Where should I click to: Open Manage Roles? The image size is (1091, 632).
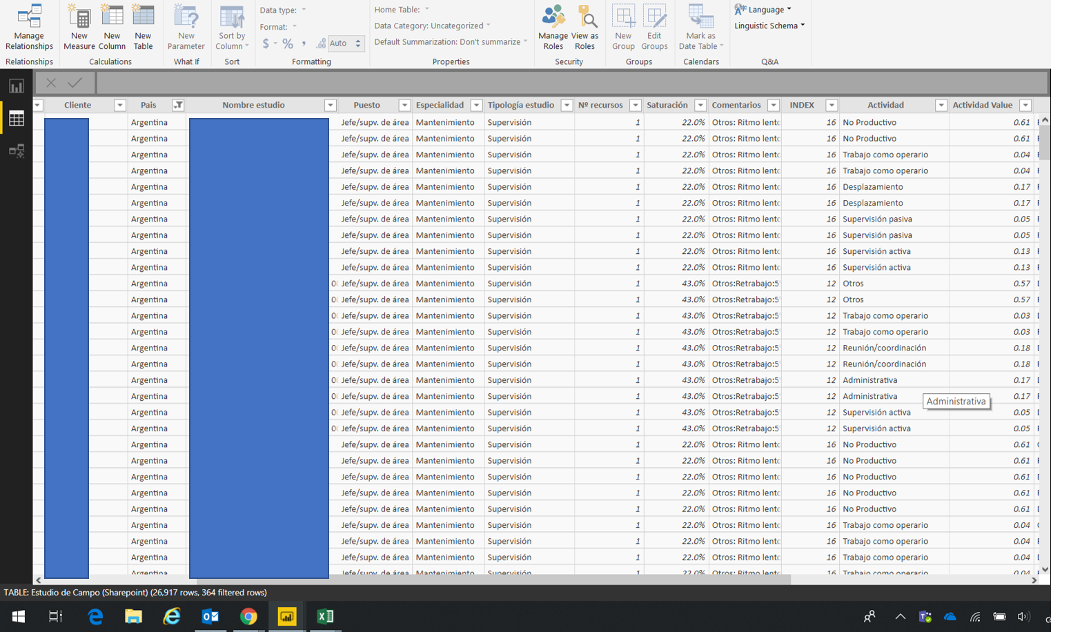tap(553, 27)
